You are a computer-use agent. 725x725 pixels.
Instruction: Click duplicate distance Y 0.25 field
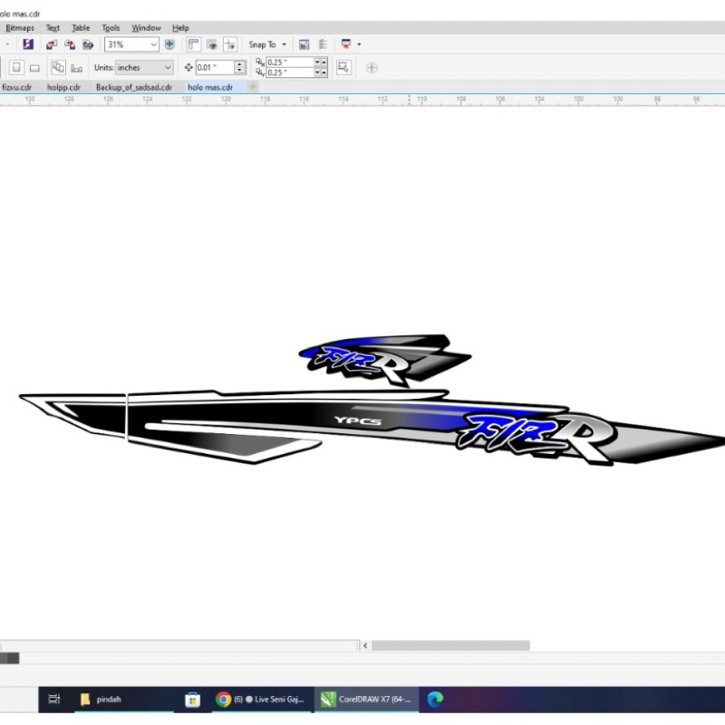pyautogui.click(x=290, y=72)
